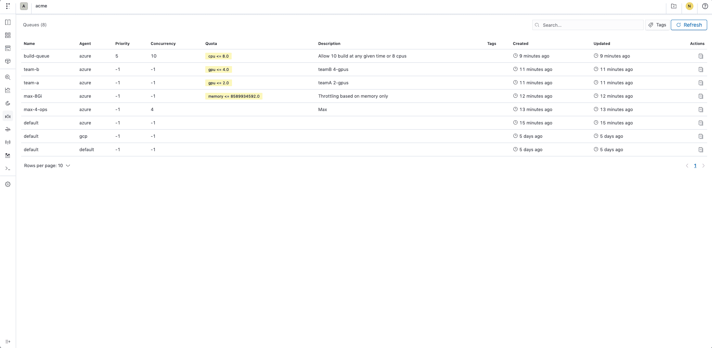Select the Queues valve icon in sidebar

[8, 116]
